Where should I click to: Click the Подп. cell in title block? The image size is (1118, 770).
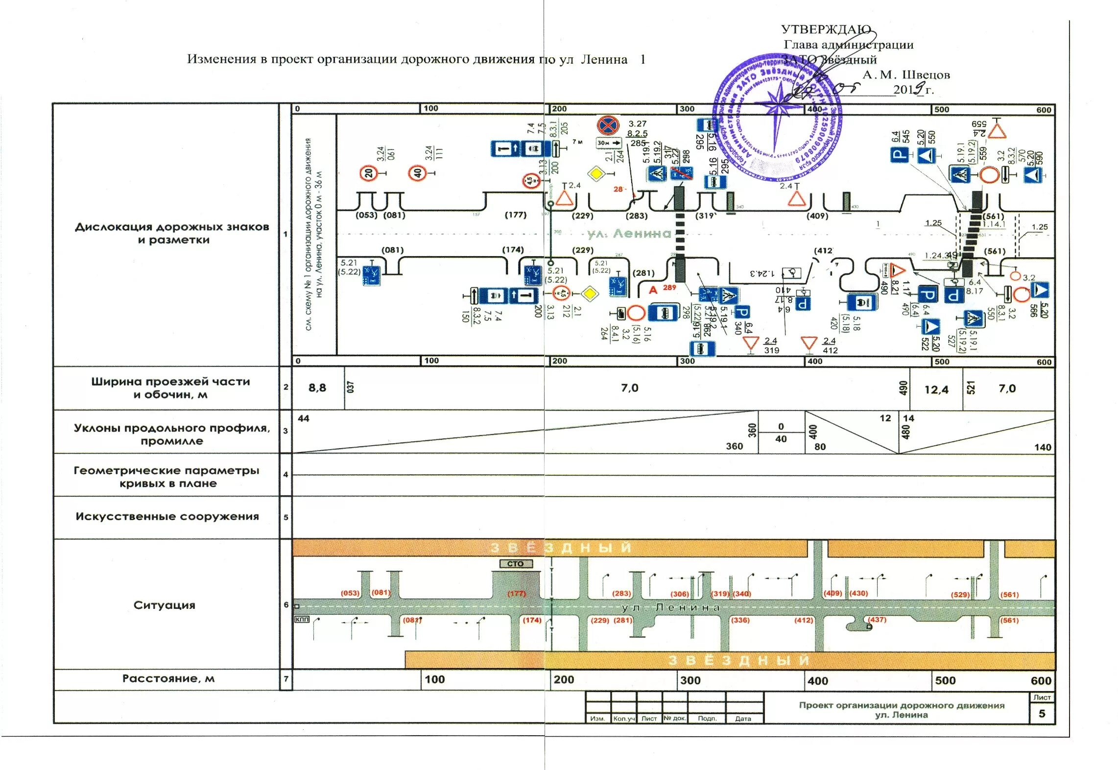coord(707,718)
